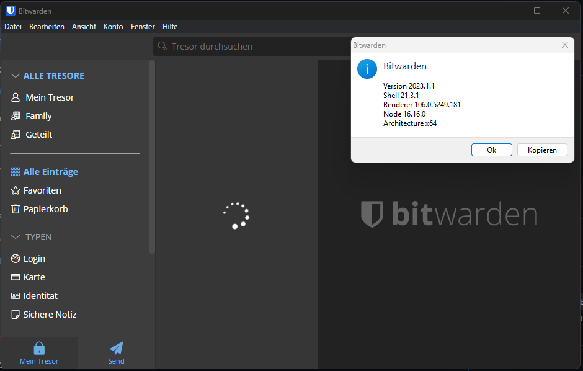Click the paper plane Send icon
This screenshot has width=583, height=371.
tap(117, 348)
